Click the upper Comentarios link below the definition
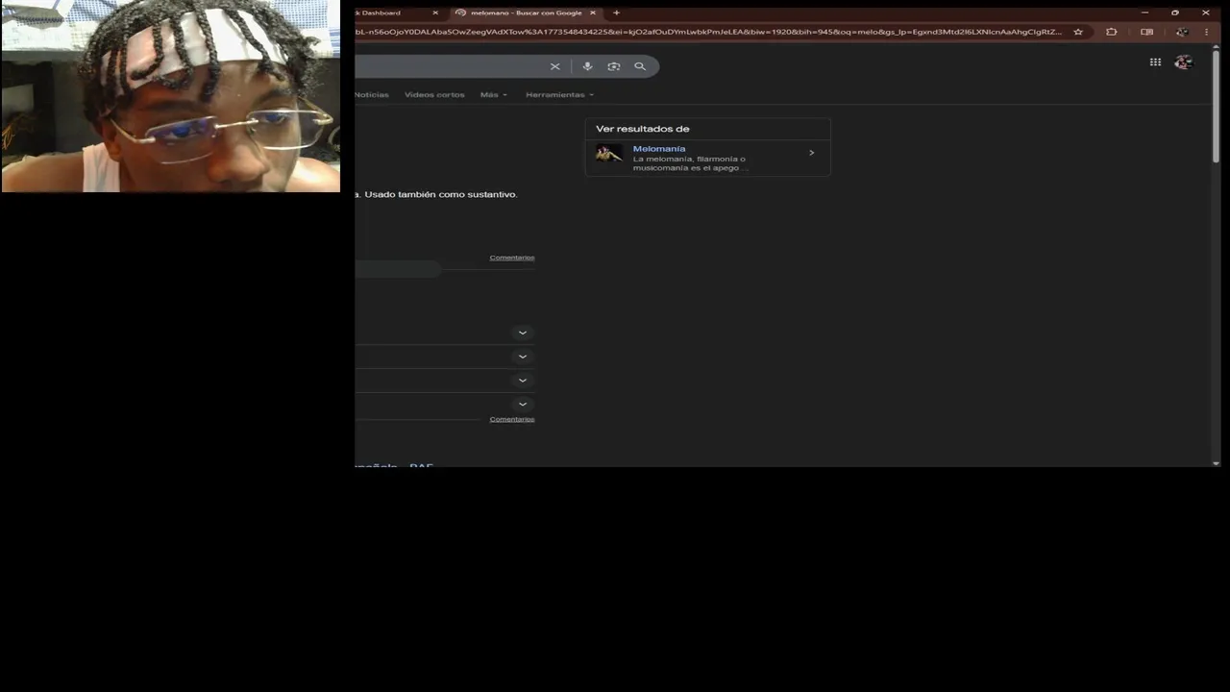Viewport: 1230px width, 692px height. point(512,258)
